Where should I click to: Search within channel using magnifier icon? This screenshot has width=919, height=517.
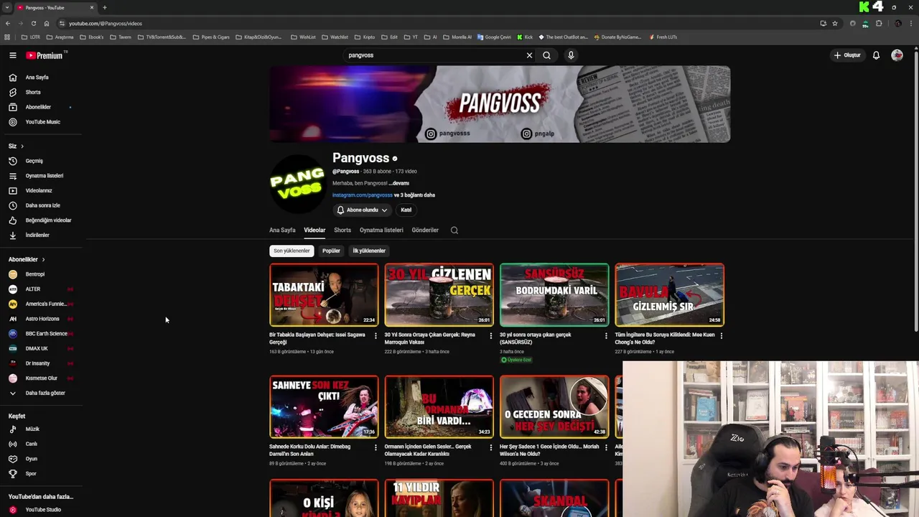[x=454, y=230]
